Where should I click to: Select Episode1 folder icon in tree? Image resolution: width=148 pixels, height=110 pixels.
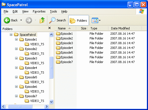click(x=22, y=39)
